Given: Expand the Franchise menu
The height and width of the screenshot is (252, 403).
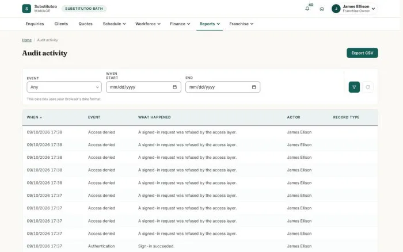Looking at the screenshot, I should click(241, 24).
